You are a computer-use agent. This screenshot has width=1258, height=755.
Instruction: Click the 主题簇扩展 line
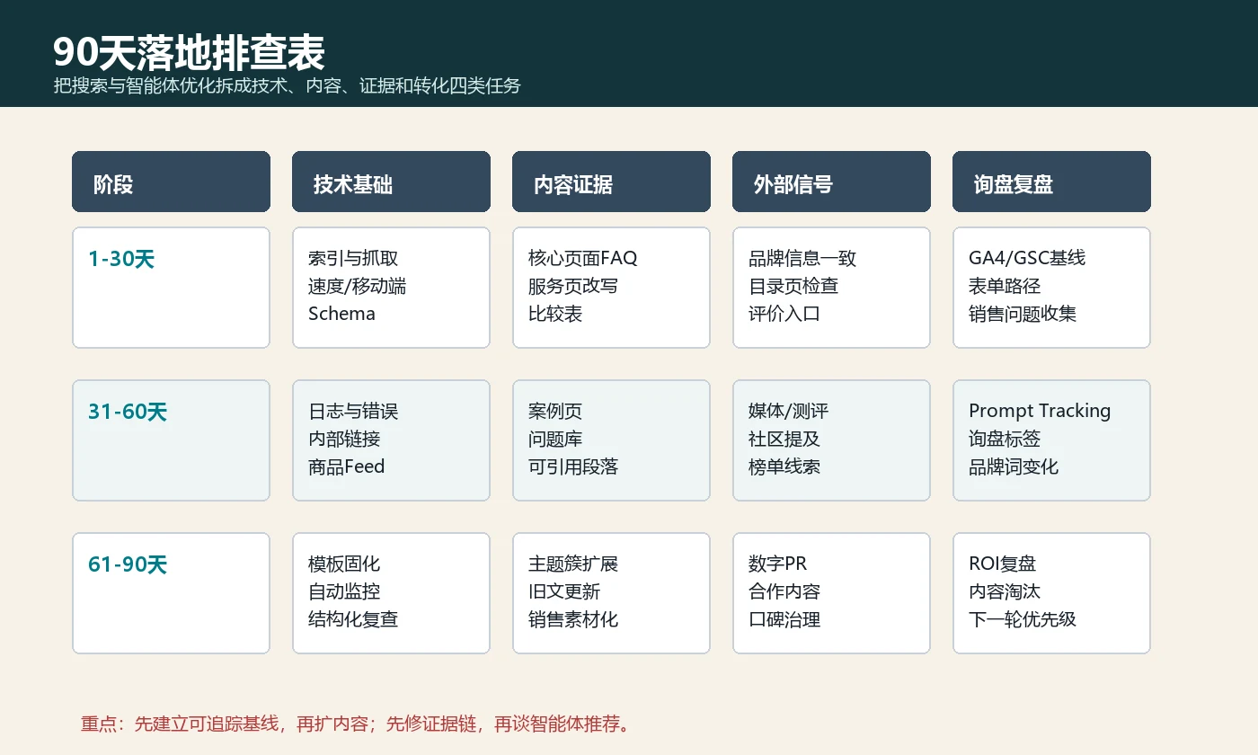[573, 564]
